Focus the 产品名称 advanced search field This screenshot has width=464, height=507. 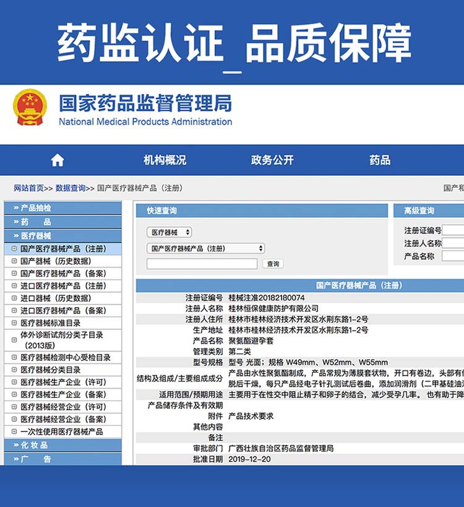point(453,256)
